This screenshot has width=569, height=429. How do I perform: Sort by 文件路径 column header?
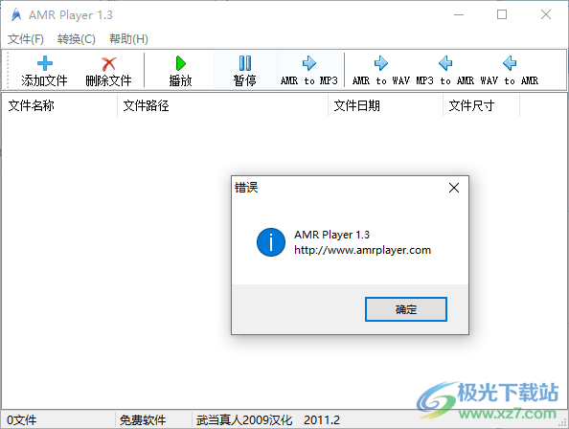pos(222,105)
